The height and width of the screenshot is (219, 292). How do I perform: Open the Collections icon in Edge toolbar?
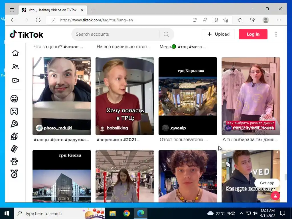pyautogui.click(x=253, y=20)
